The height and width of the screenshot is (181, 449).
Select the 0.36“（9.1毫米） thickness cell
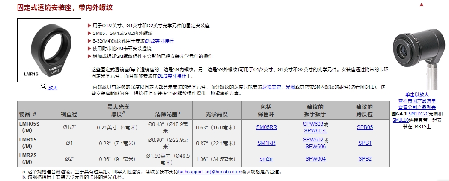119,159
